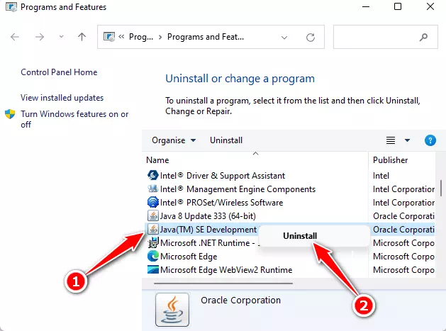
Task: Expand the address bar history dropdown
Action: [x=284, y=38]
